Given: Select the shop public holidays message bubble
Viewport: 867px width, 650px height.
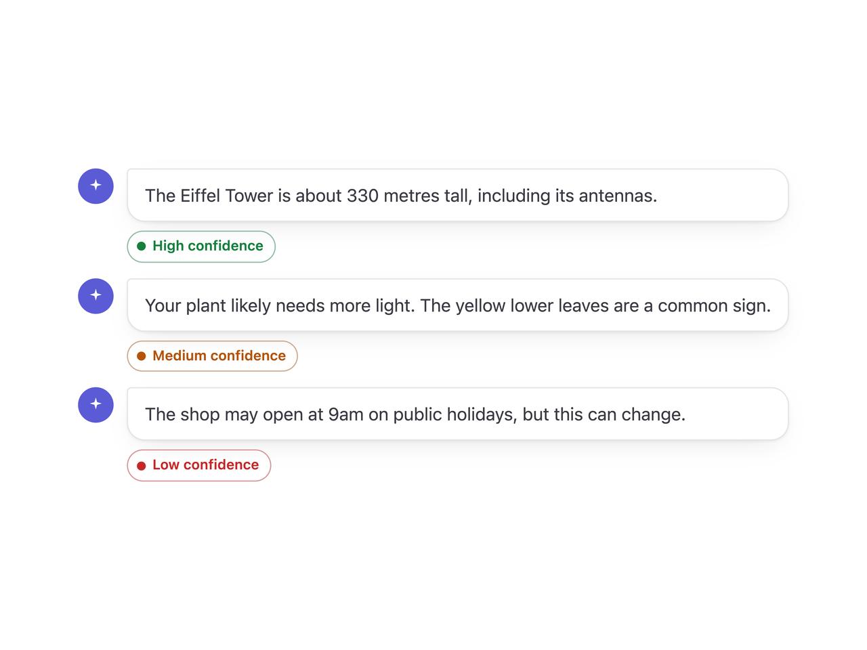Looking at the screenshot, I should tap(458, 414).
